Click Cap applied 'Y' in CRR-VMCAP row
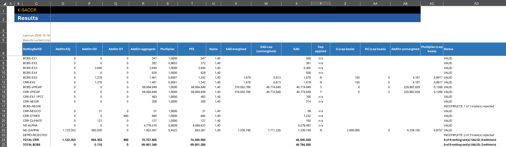Image resolution: width=506 pixels, height=147 pixels. [x=321, y=92]
